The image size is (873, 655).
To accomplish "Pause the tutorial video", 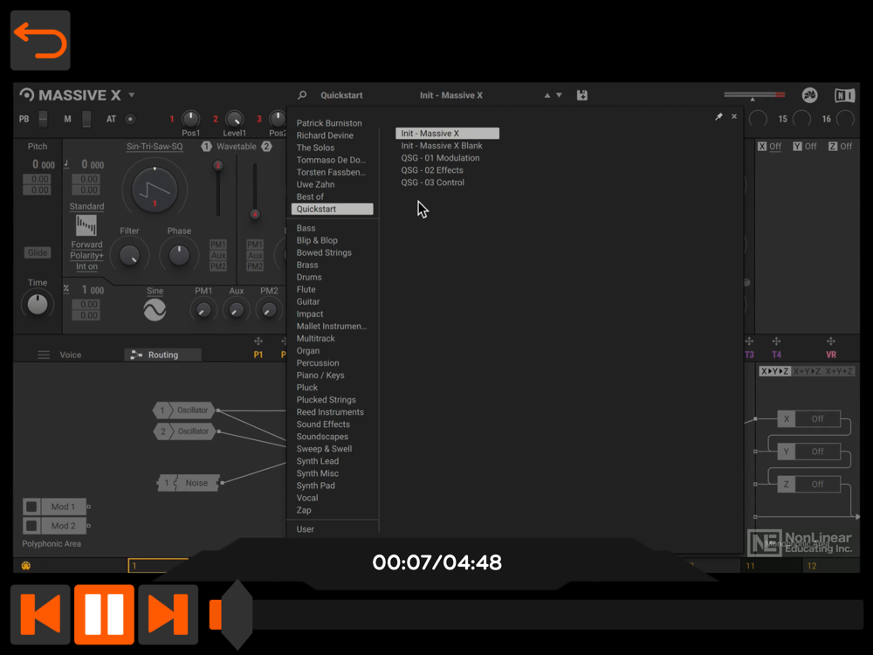I will click(x=104, y=614).
